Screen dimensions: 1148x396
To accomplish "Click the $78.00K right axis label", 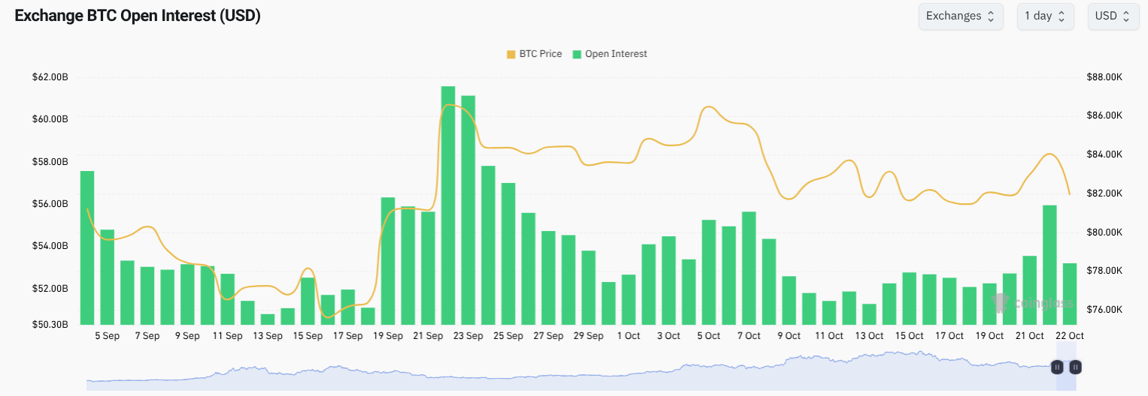I will click(x=1104, y=271).
